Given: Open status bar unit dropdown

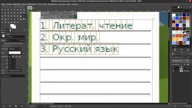Looking at the screenshot, I should [x=40, y=106].
